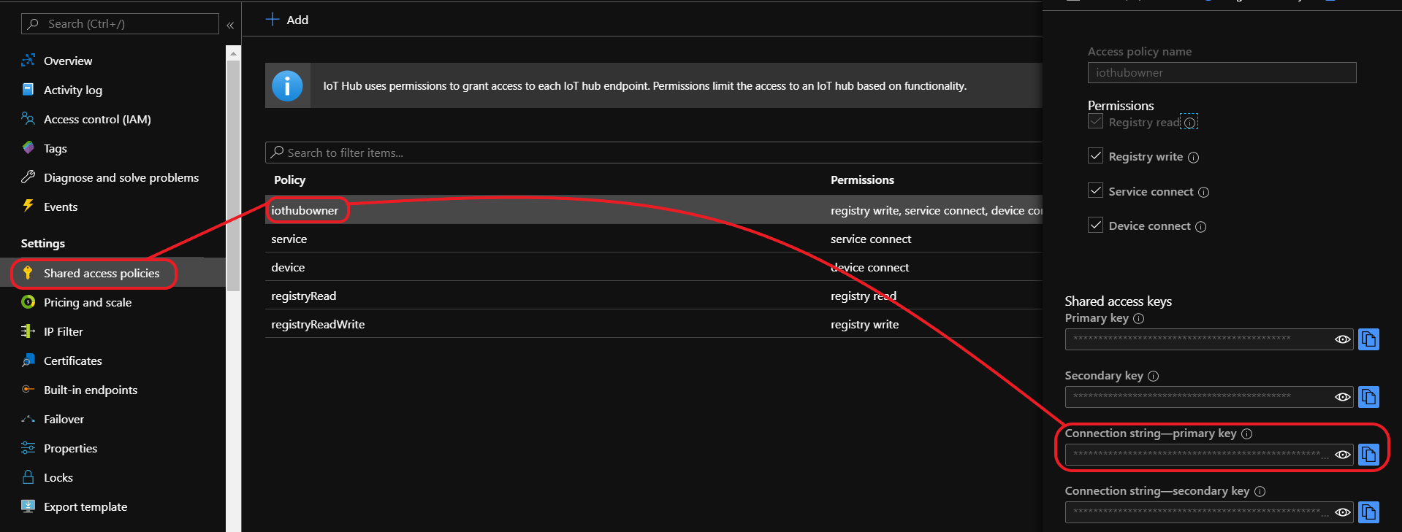Click the info icon next to Primary key

[x=1138, y=318]
